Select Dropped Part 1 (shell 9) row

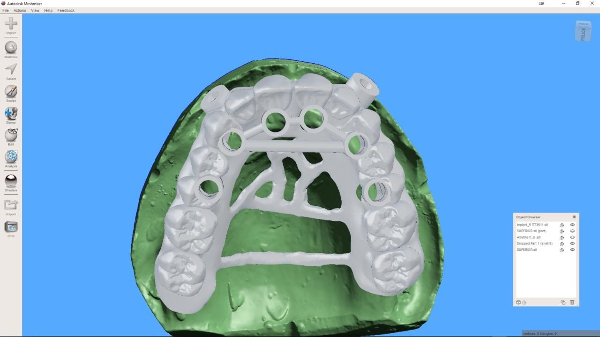point(534,243)
